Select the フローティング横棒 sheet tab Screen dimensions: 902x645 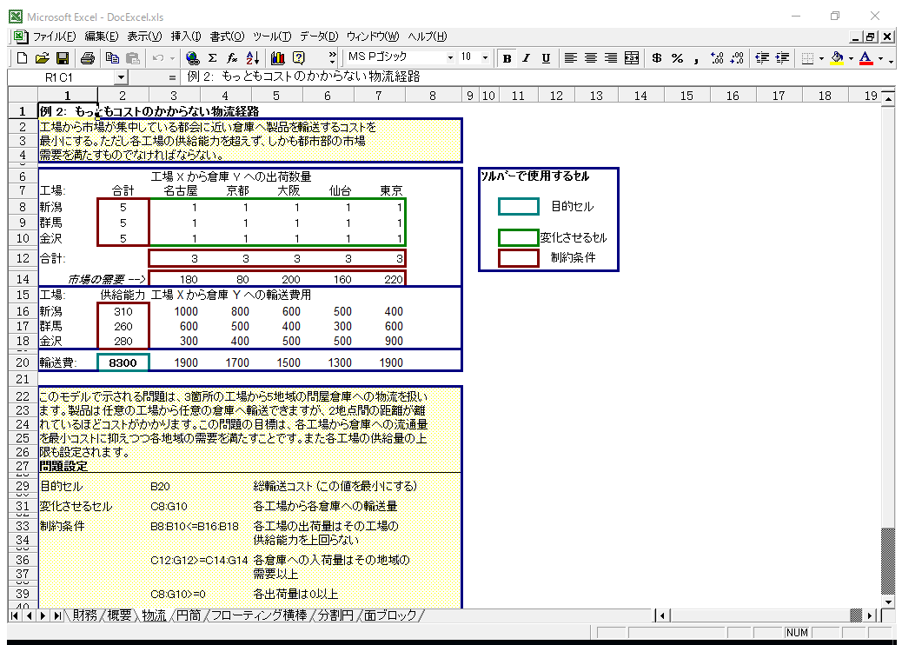[x=259, y=615]
